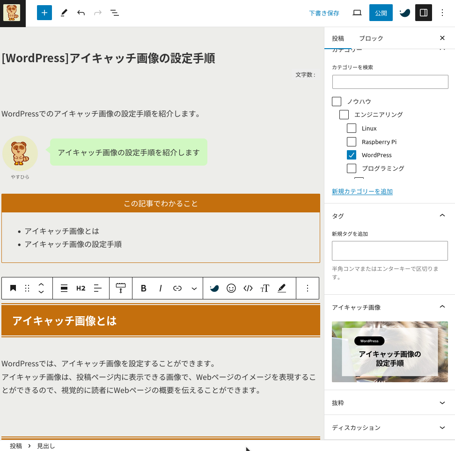The height and width of the screenshot is (451, 455).
Task: Change font size tT icon
Action: coord(265,288)
